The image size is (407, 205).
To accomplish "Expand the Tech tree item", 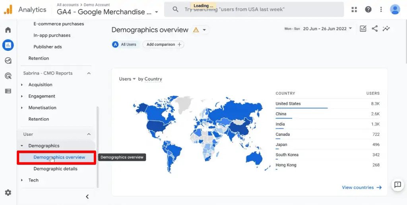I will coord(22,180).
